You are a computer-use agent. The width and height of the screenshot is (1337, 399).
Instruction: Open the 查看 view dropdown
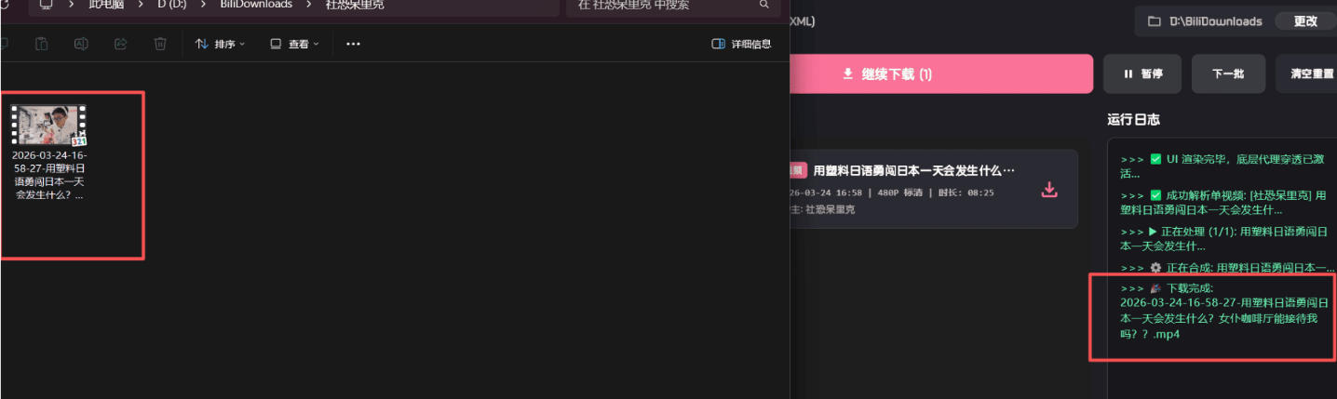(x=294, y=44)
